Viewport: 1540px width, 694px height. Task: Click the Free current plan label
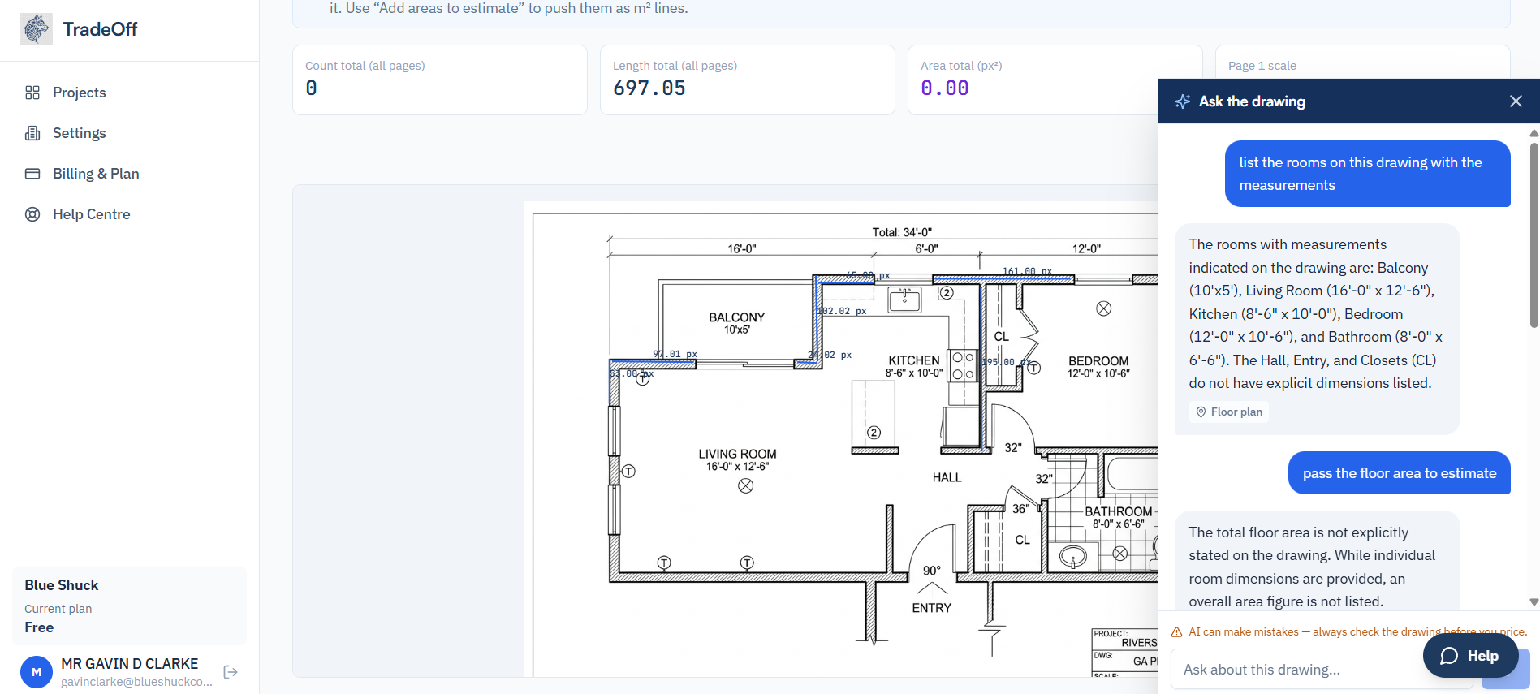(x=39, y=627)
